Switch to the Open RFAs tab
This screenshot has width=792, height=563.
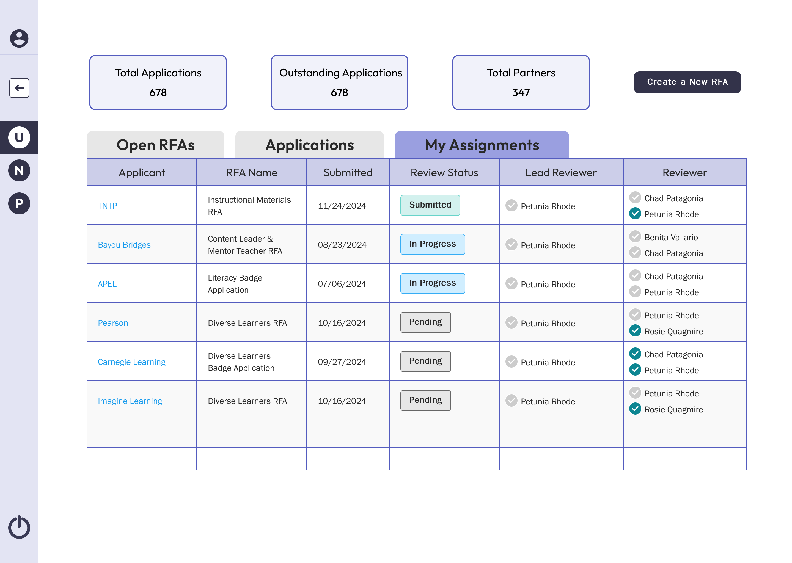coord(155,145)
